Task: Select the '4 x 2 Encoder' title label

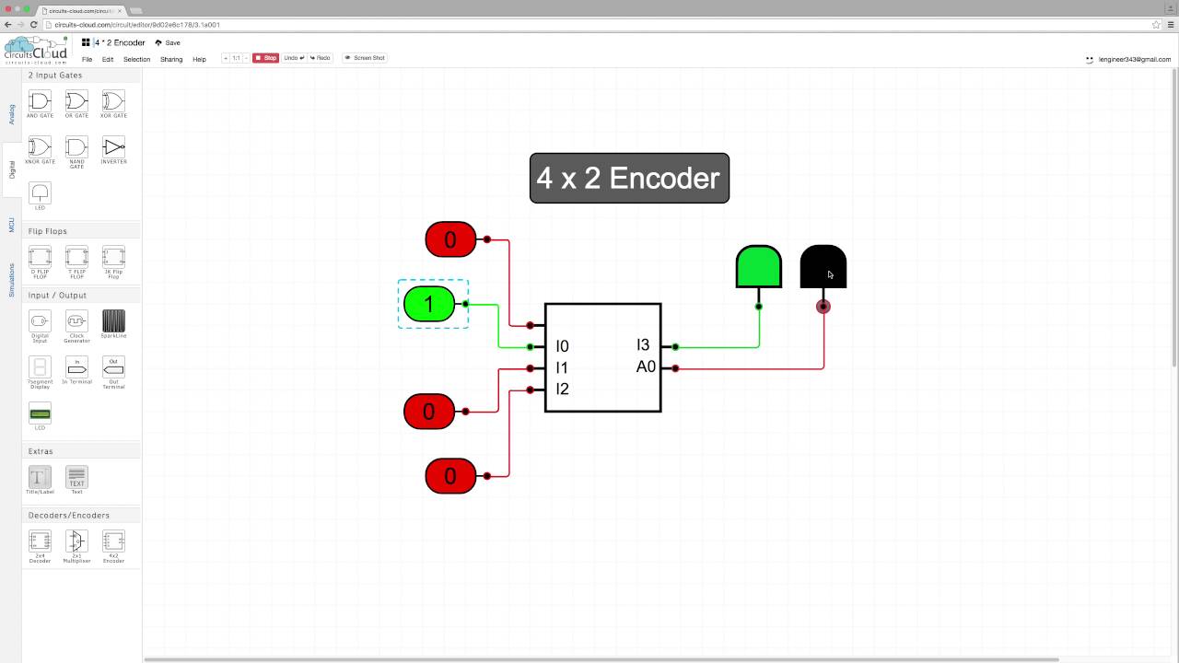Action: (629, 178)
